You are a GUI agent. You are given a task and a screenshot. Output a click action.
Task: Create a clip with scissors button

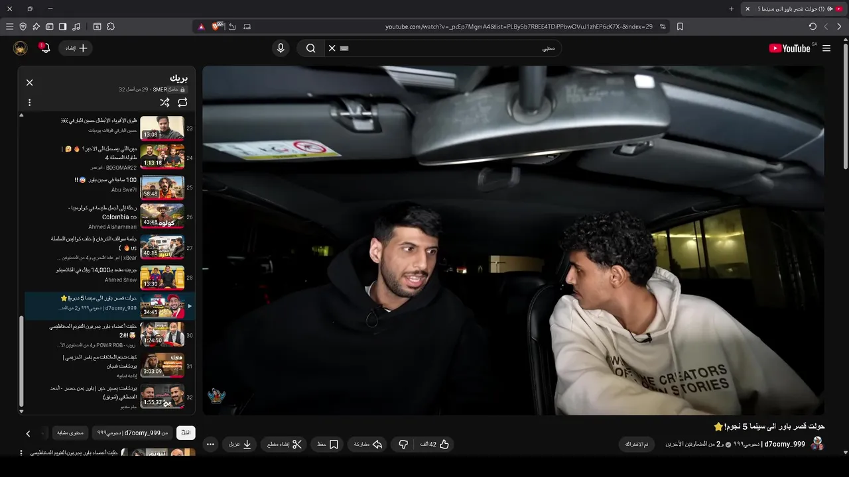285,445
